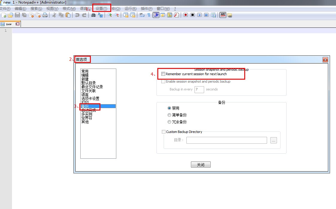Viewport: 336px width, 209px height.
Task: Play back recorded macro icon
Action: 199,15
